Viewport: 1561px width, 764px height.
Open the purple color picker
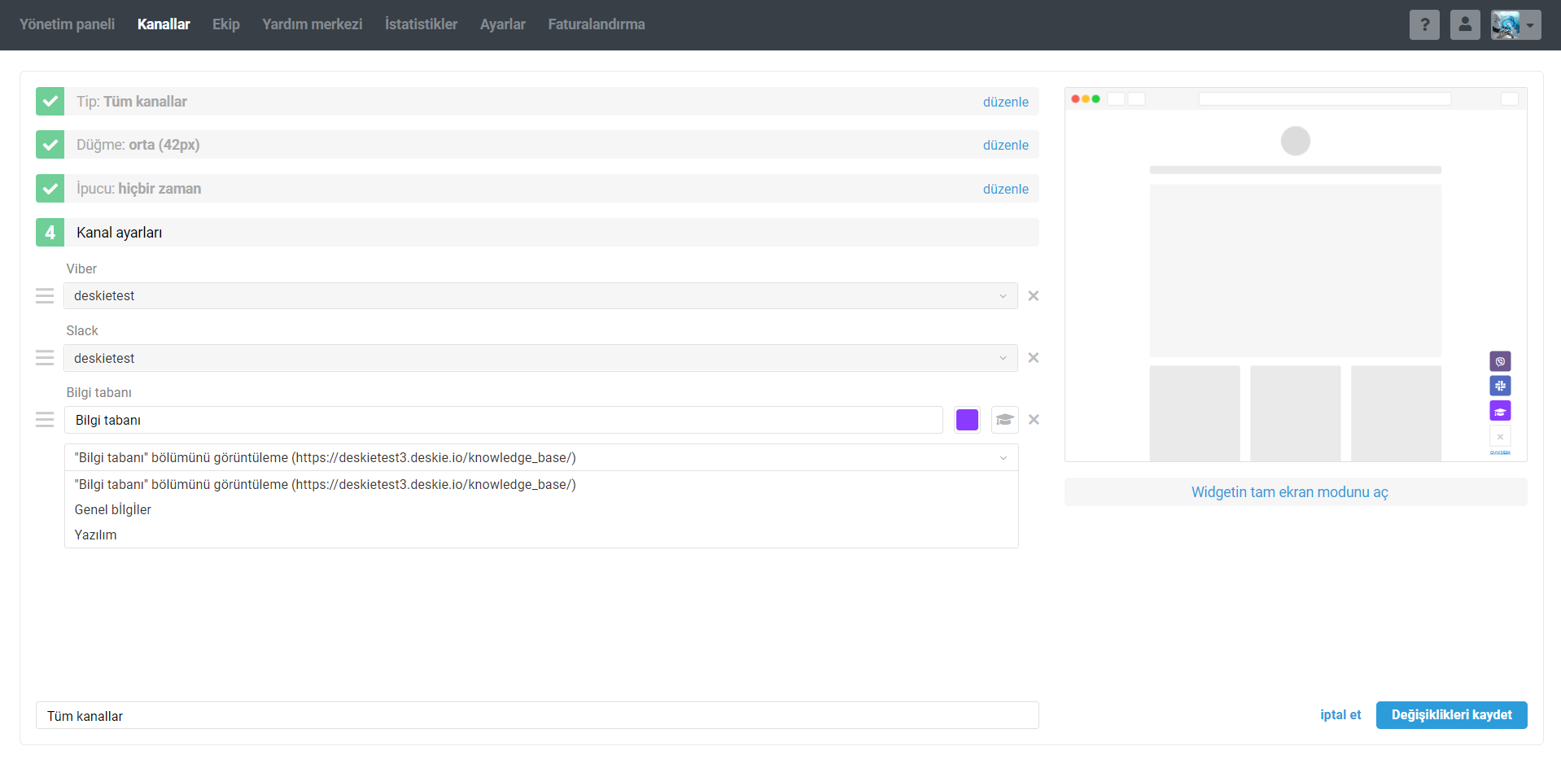coord(967,420)
